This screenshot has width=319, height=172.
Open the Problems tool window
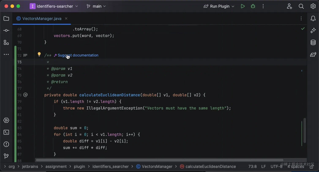tap(6, 144)
